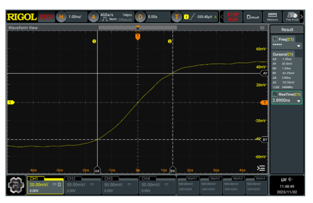Toggle the CH1 channel

point(45,185)
